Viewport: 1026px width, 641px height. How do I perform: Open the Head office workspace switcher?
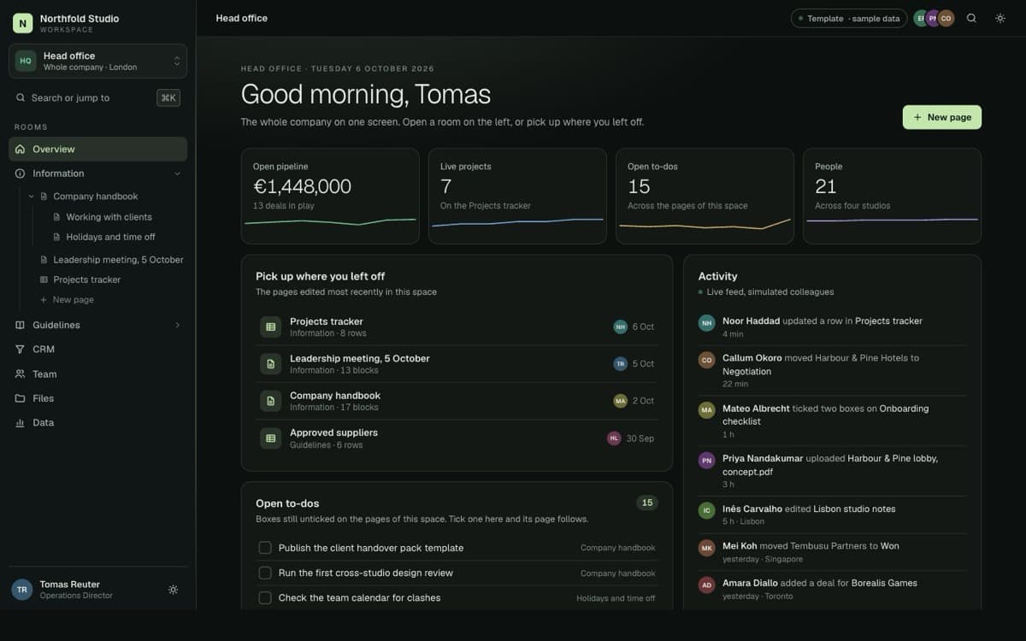coord(98,61)
